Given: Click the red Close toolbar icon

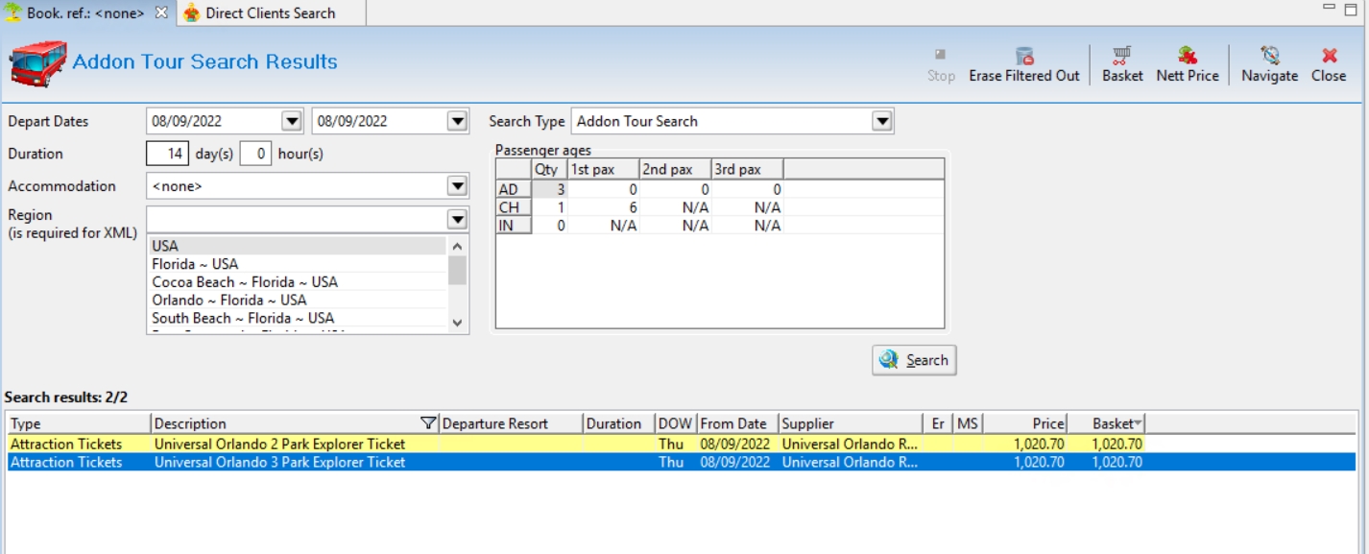Looking at the screenshot, I should point(1329,56).
